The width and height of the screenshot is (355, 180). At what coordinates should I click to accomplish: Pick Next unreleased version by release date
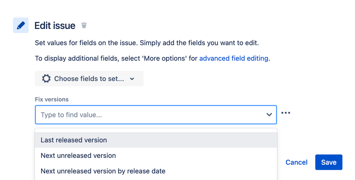pyautogui.click(x=156, y=171)
